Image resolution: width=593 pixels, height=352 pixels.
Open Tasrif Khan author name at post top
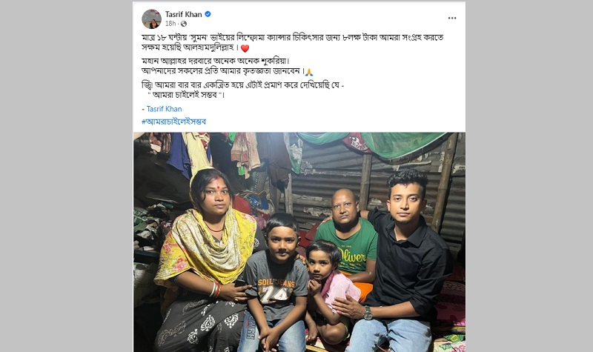click(x=183, y=14)
